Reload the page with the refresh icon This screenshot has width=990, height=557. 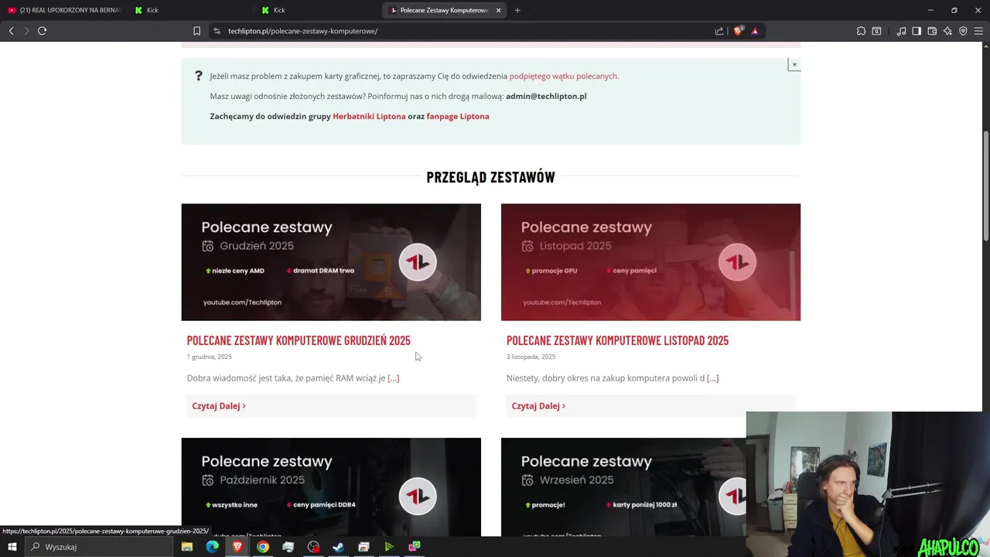42,31
